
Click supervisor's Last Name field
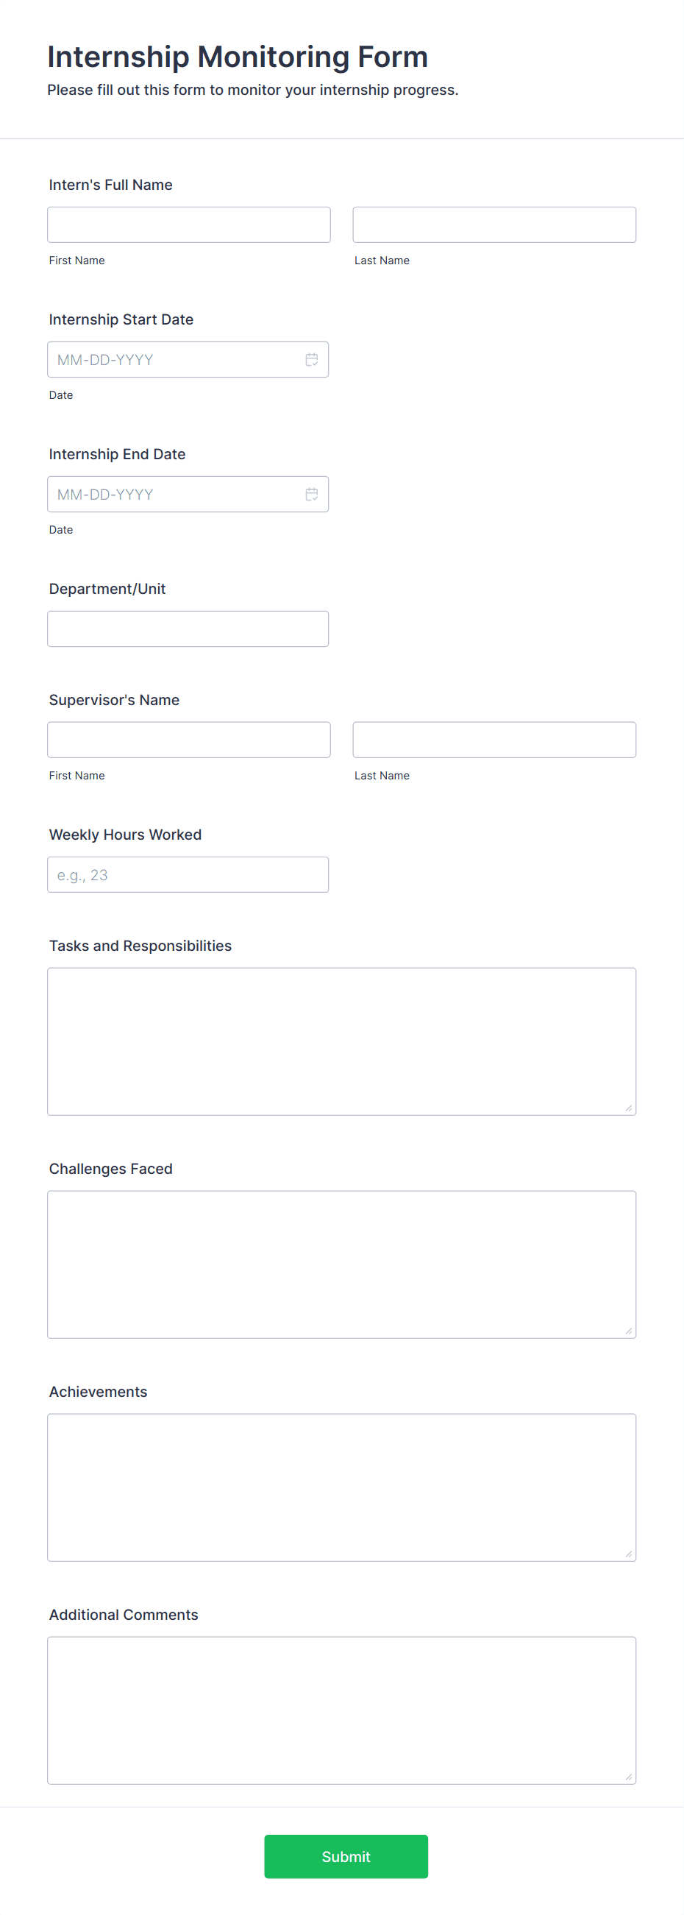coord(495,740)
